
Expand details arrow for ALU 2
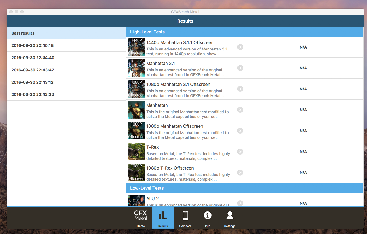tap(240, 203)
